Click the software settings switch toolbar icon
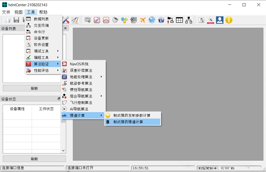The image size is (266, 172). [201, 20]
